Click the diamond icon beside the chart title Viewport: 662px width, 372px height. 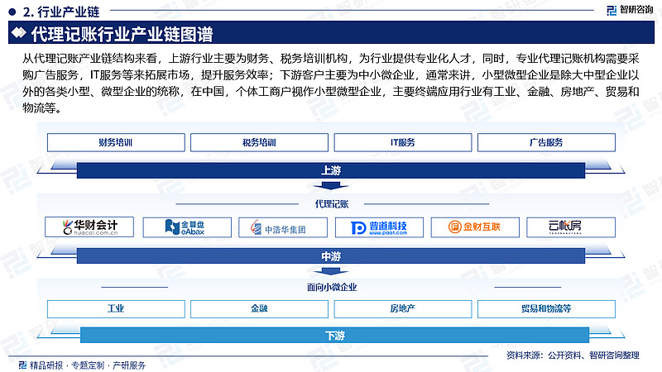pyautogui.click(x=17, y=35)
